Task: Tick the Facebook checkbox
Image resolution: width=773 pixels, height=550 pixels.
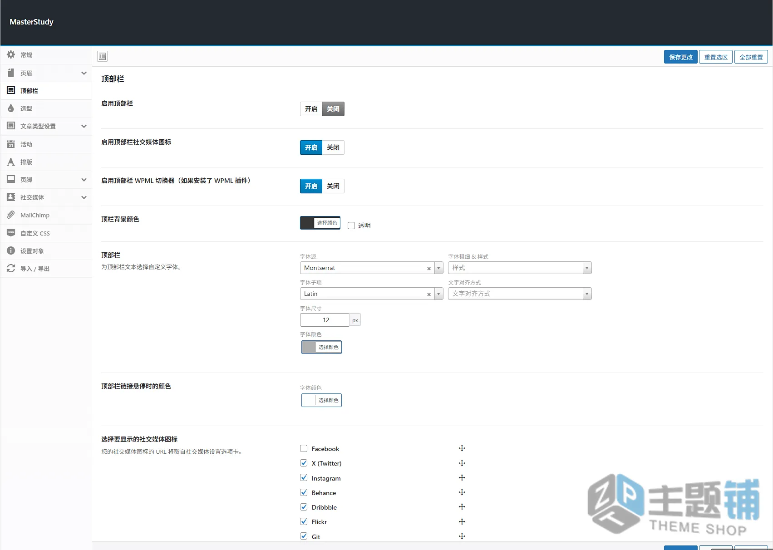Action: (304, 448)
